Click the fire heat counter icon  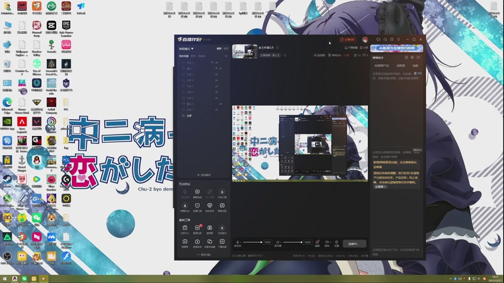coord(355,55)
